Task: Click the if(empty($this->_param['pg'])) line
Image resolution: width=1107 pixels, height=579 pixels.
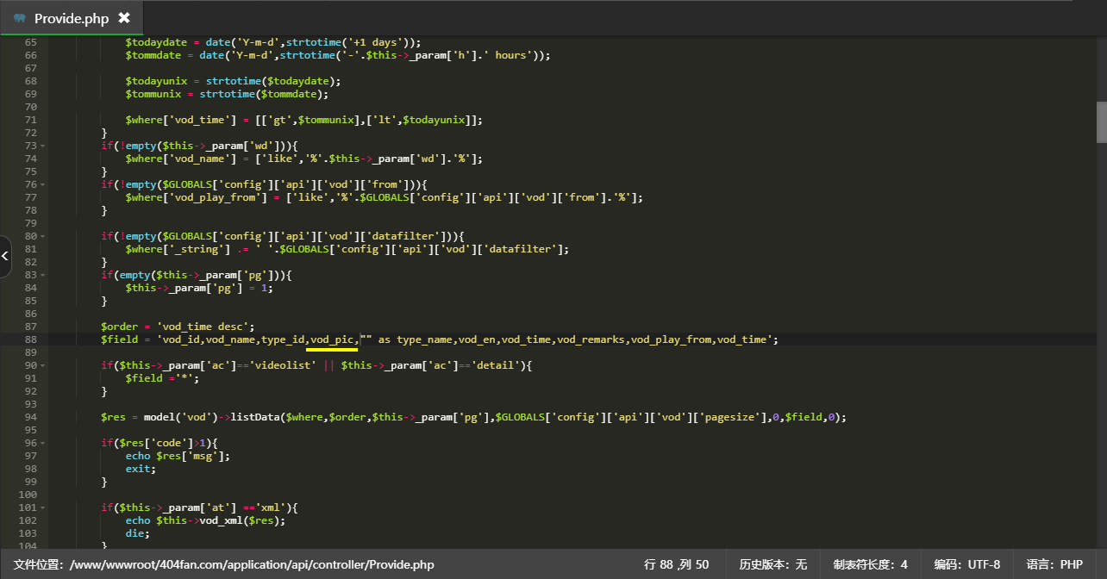Action: tap(197, 275)
